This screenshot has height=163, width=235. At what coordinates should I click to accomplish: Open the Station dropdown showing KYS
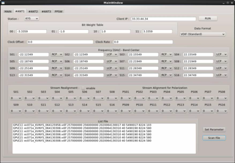[32, 18]
